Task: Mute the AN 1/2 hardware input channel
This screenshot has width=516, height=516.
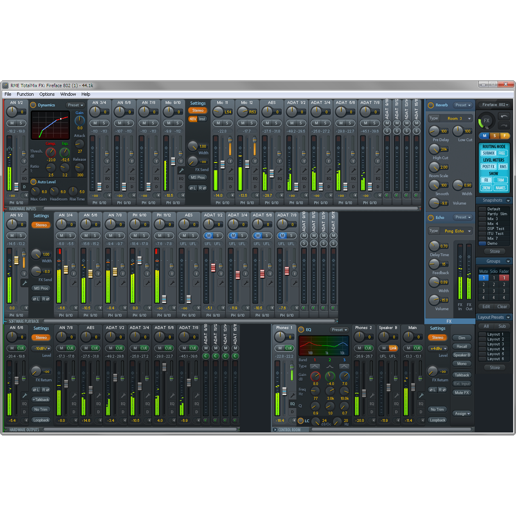Action: click(x=12, y=123)
